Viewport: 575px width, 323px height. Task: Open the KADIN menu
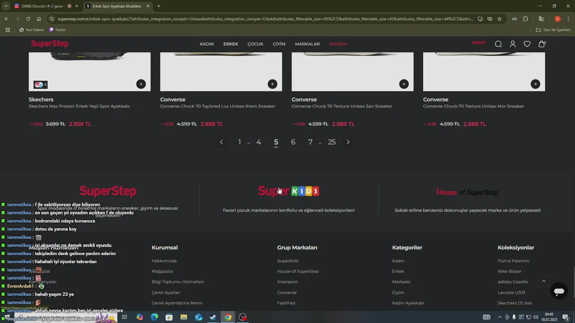click(207, 44)
